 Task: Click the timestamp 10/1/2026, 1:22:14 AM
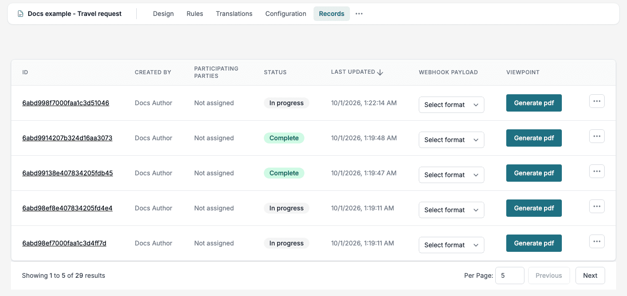tap(364, 103)
